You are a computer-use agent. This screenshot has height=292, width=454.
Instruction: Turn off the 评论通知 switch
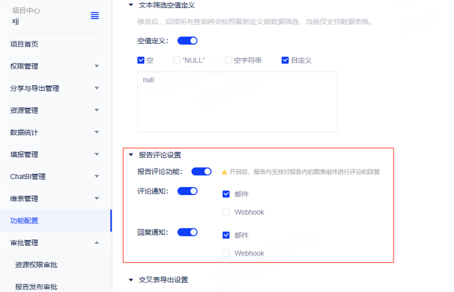pyautogui.click(x=188, y=191)
